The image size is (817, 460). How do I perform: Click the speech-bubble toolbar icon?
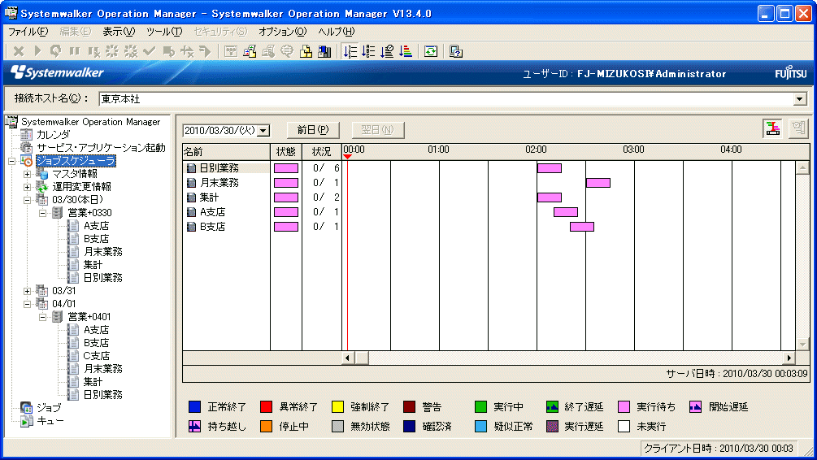click(287, 51)
